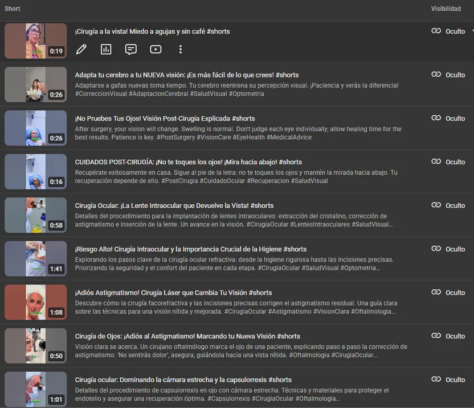The image size is (474, 408).
Task: Open title 'CUIDADOS POST-CIRUGÍA: ¡No te toques los ojos!'
Action: pyautogui.click(x=189, y=162)
